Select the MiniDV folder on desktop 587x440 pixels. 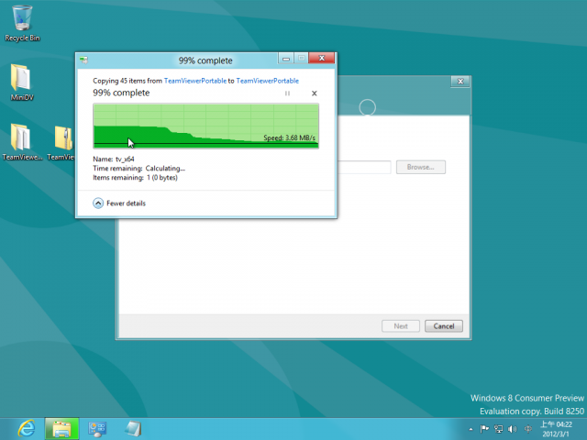tap(22, 82)
